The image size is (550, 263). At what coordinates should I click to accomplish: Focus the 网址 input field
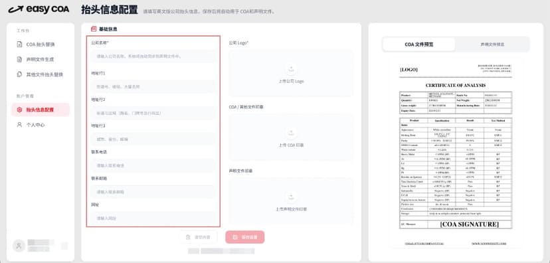point(153,218)
